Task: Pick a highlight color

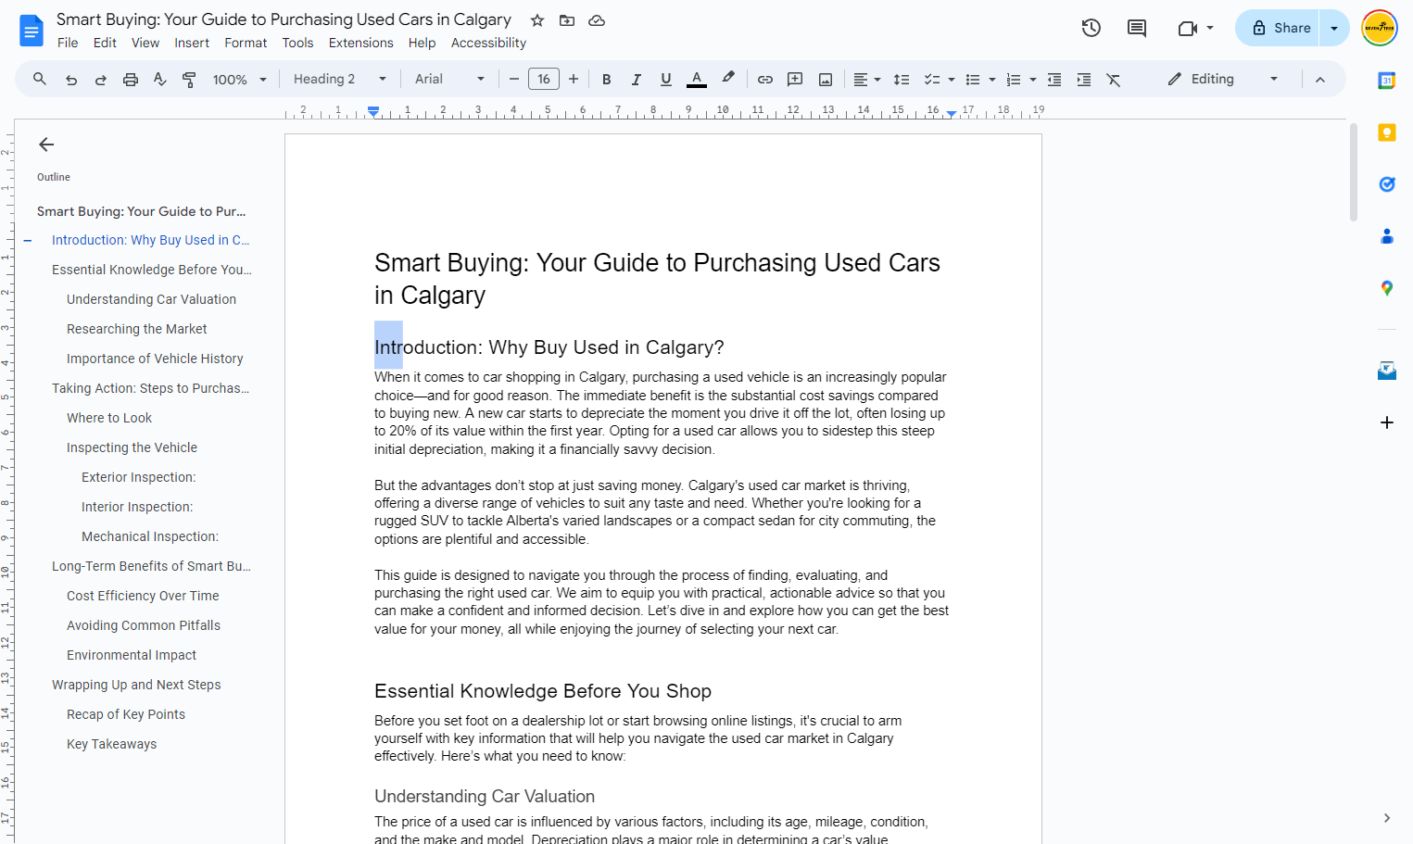Action: (x=728, y=80)
